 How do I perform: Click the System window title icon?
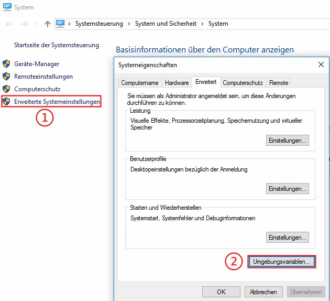pos(7,7)
